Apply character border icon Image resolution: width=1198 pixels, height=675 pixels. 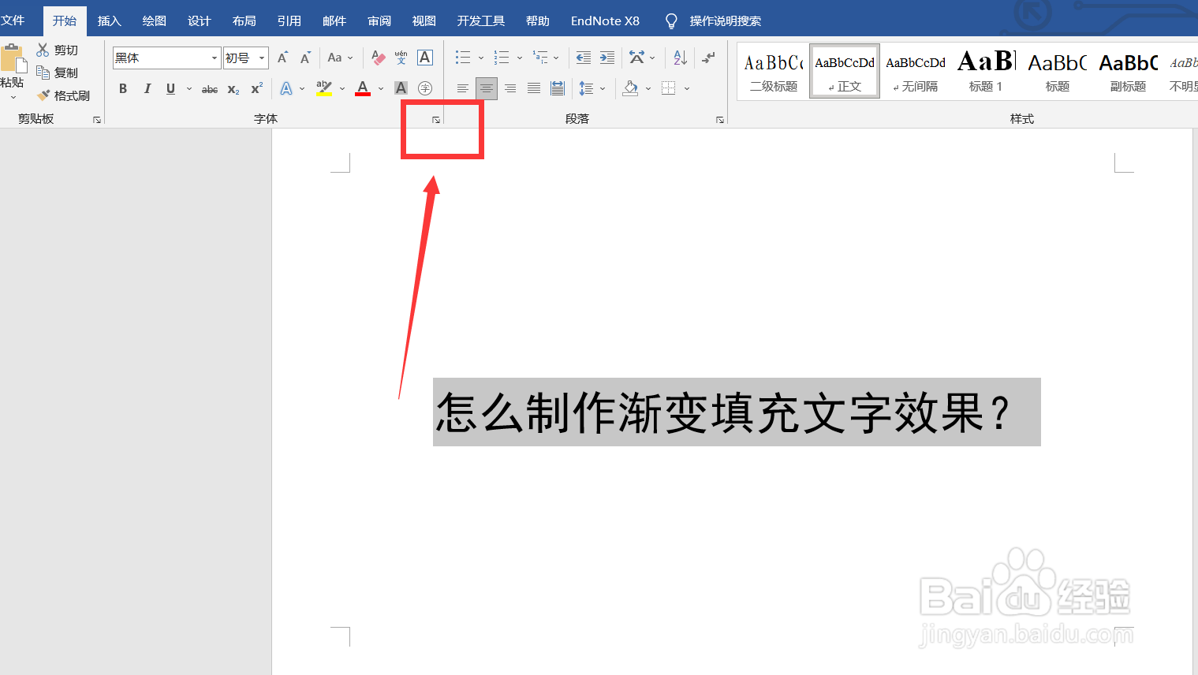(425, 58)
